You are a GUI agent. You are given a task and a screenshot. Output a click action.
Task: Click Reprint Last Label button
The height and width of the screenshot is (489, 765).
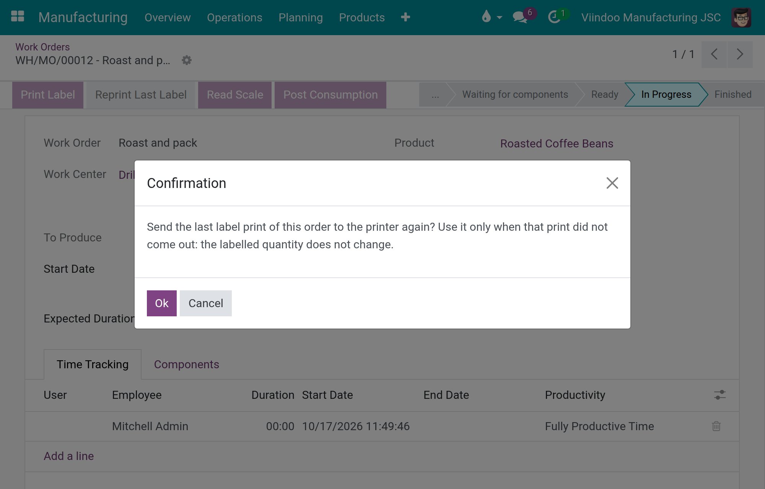(x=141, y=95)
